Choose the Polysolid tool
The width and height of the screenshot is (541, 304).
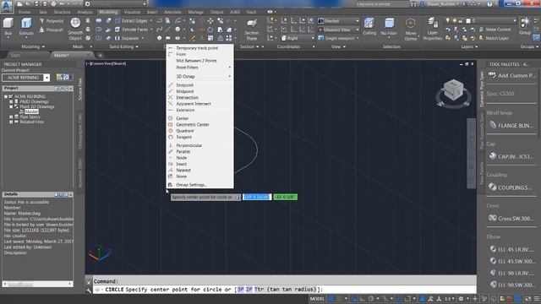[x=51, y=21]
